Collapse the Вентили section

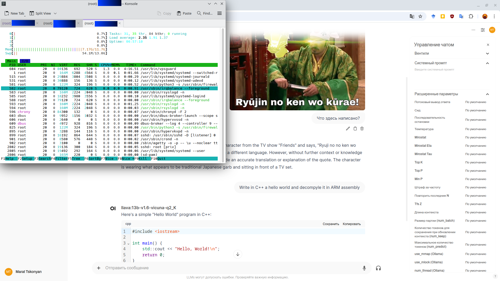point(488,53)
